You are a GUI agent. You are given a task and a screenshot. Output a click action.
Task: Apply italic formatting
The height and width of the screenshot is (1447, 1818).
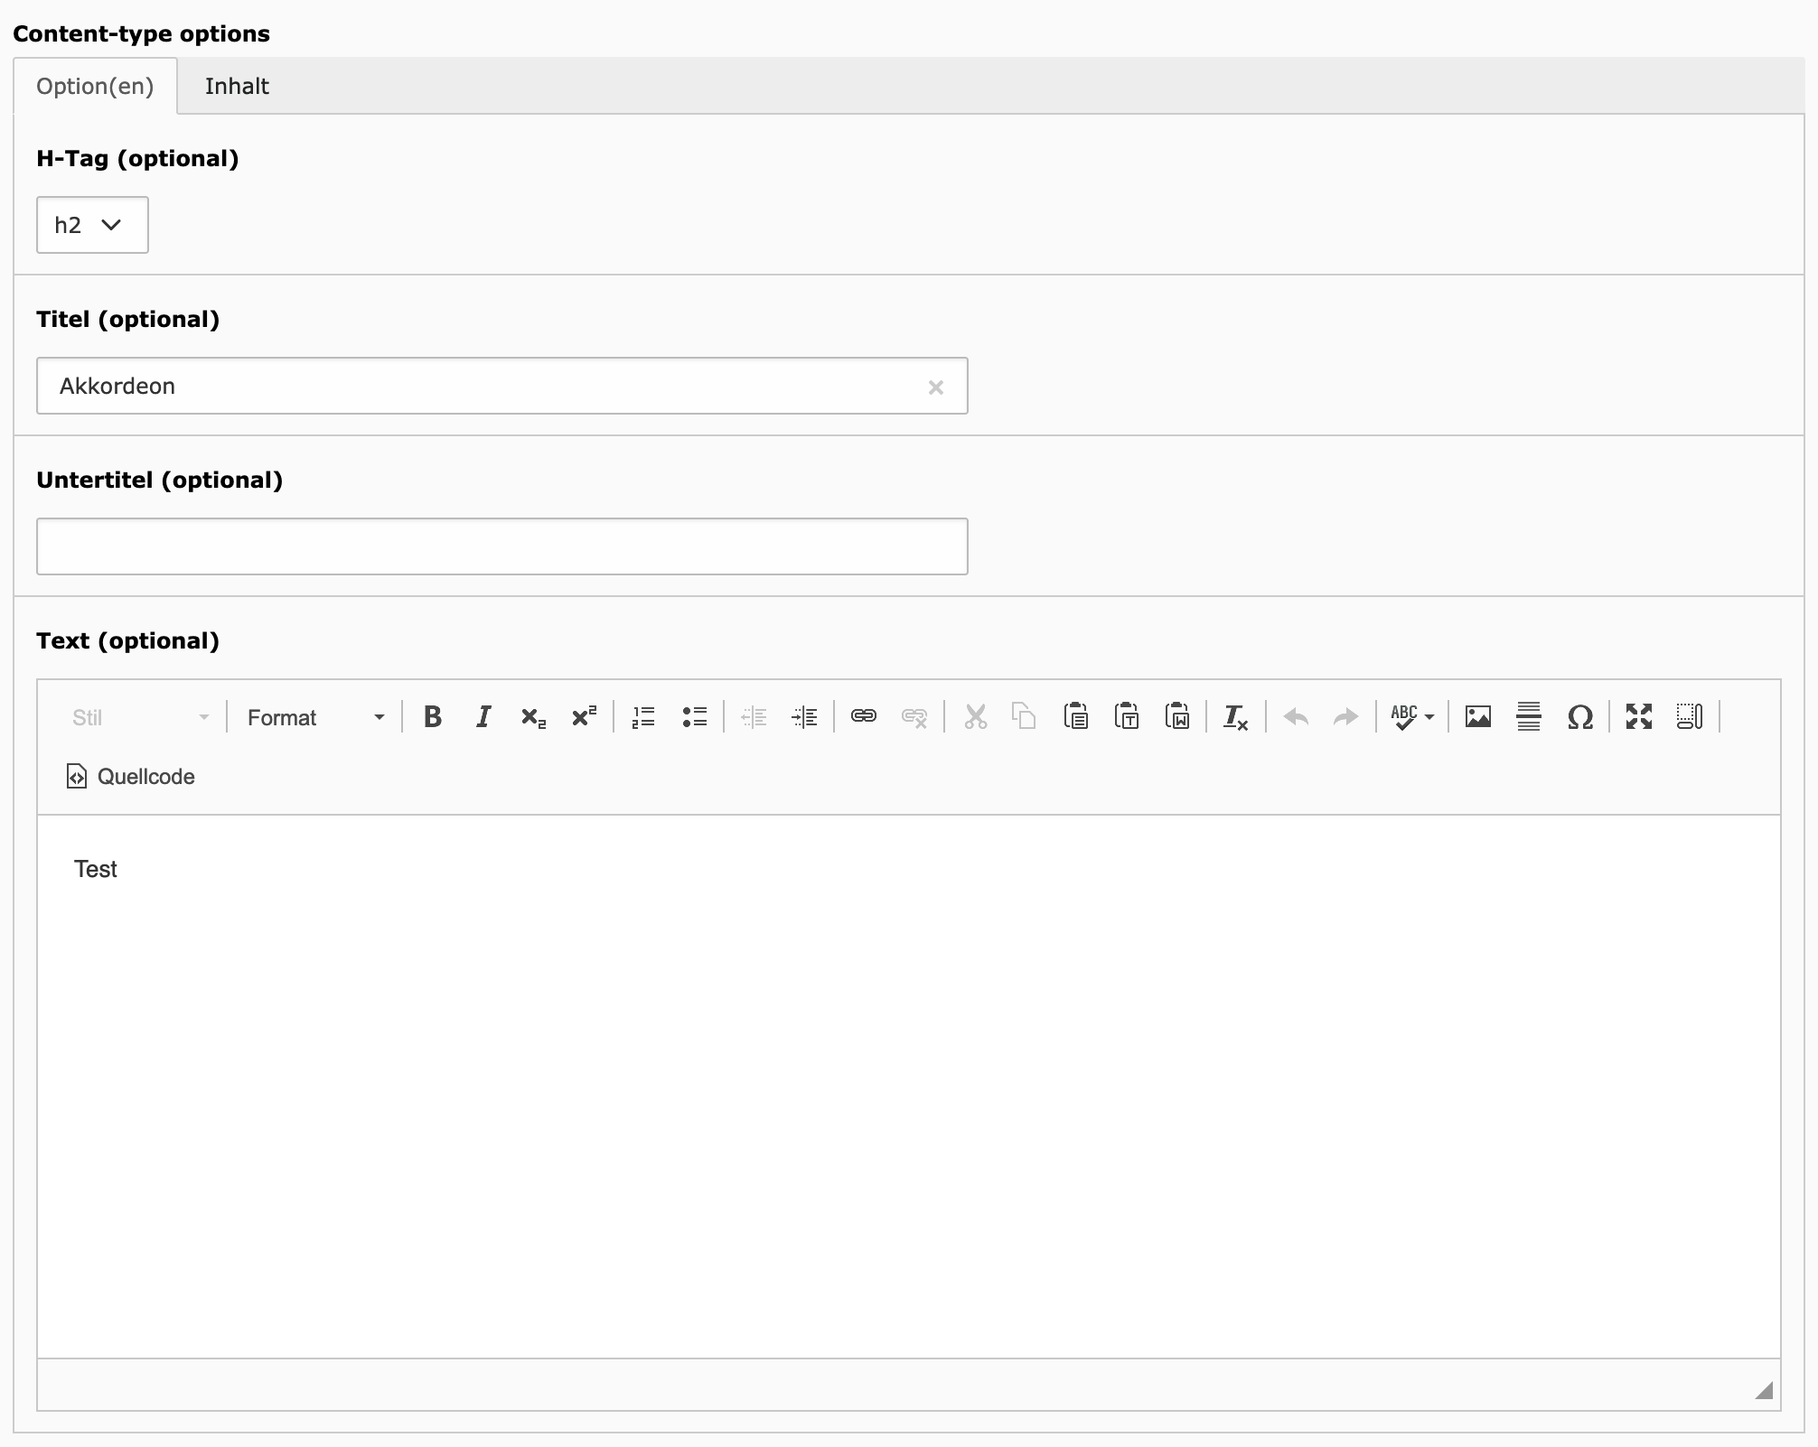click(x=483, y=717)
